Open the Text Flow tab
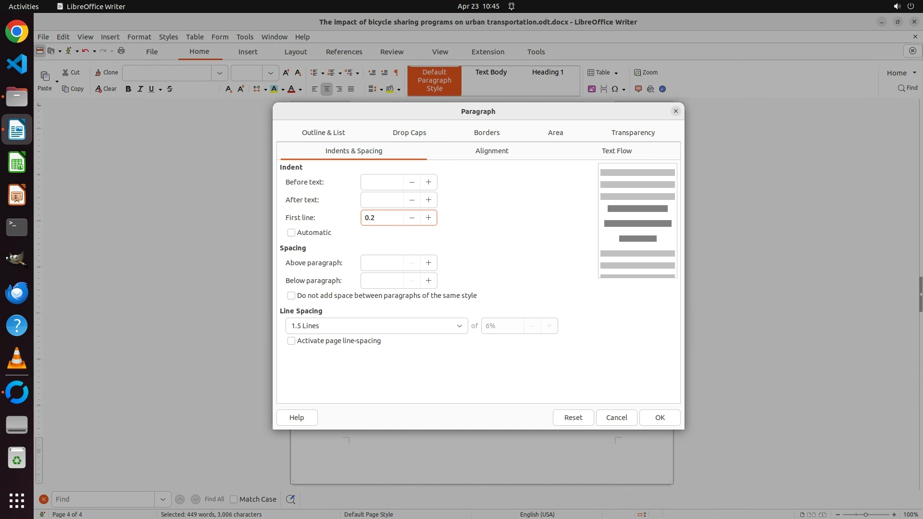Screen dimensions: 923x519 (x=616, y=151)
